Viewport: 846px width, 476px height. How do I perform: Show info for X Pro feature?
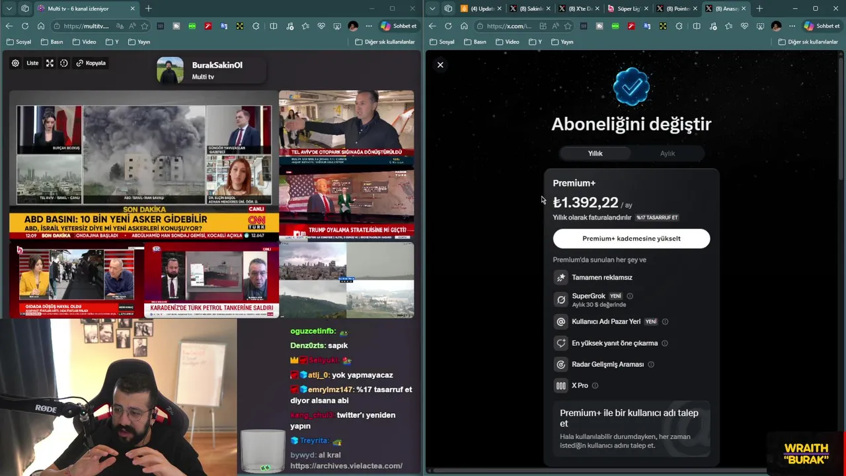click(x=595, y=385)
